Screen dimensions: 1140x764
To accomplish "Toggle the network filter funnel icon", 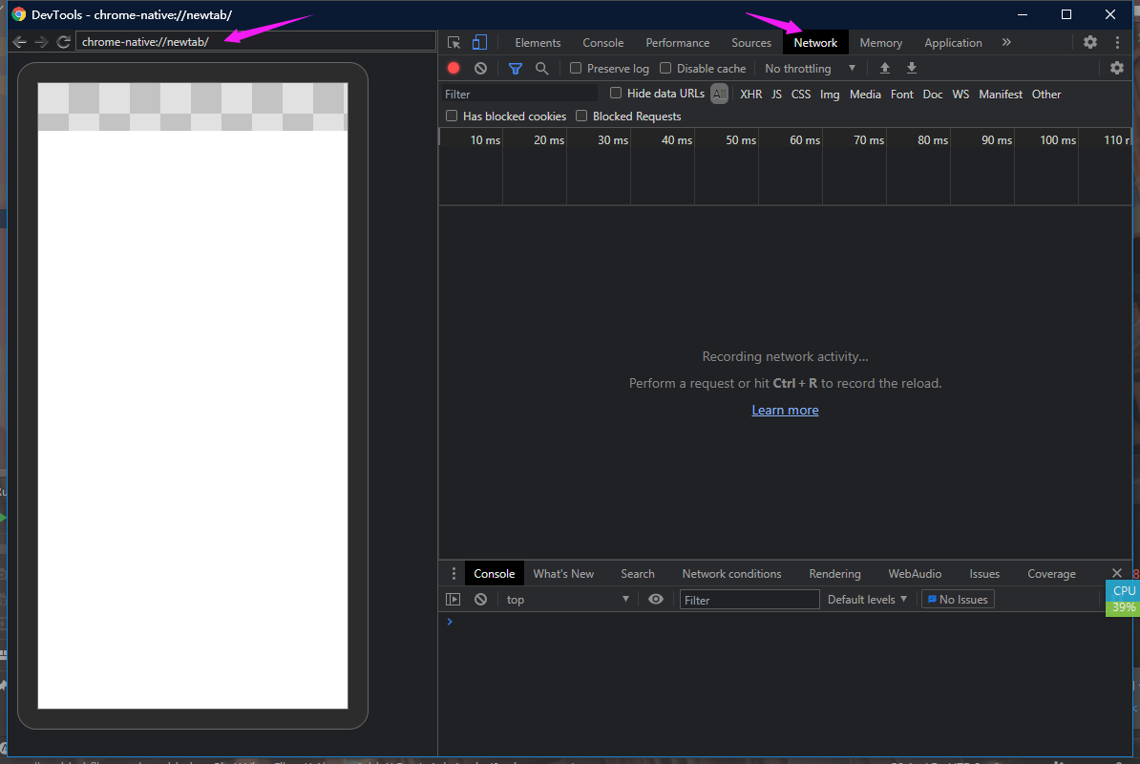I will tap(516, 69).
